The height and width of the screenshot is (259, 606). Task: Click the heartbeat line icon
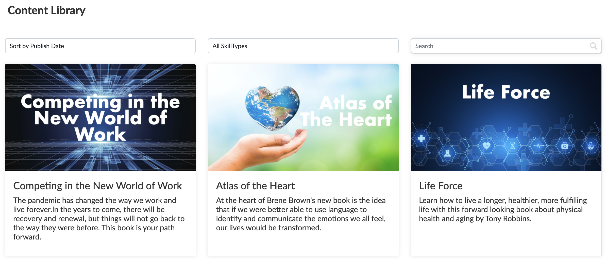tap(538, 146)
